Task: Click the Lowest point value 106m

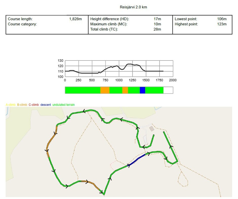Action: 222,19
